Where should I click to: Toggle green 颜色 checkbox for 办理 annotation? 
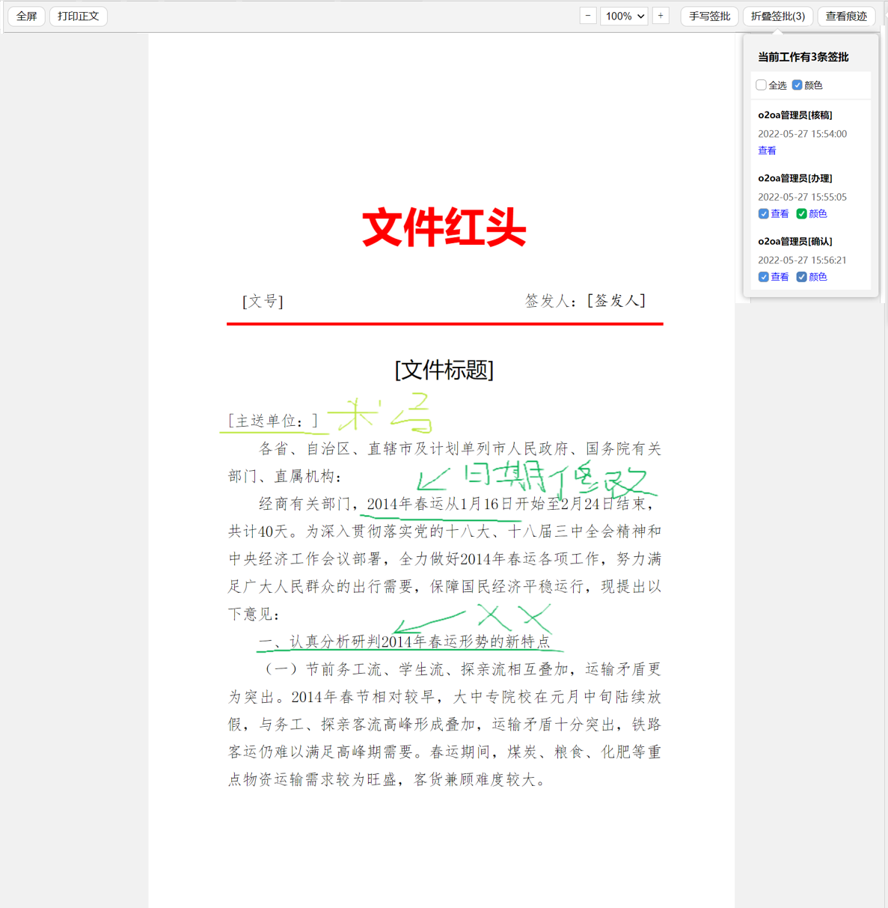[802, 214]
